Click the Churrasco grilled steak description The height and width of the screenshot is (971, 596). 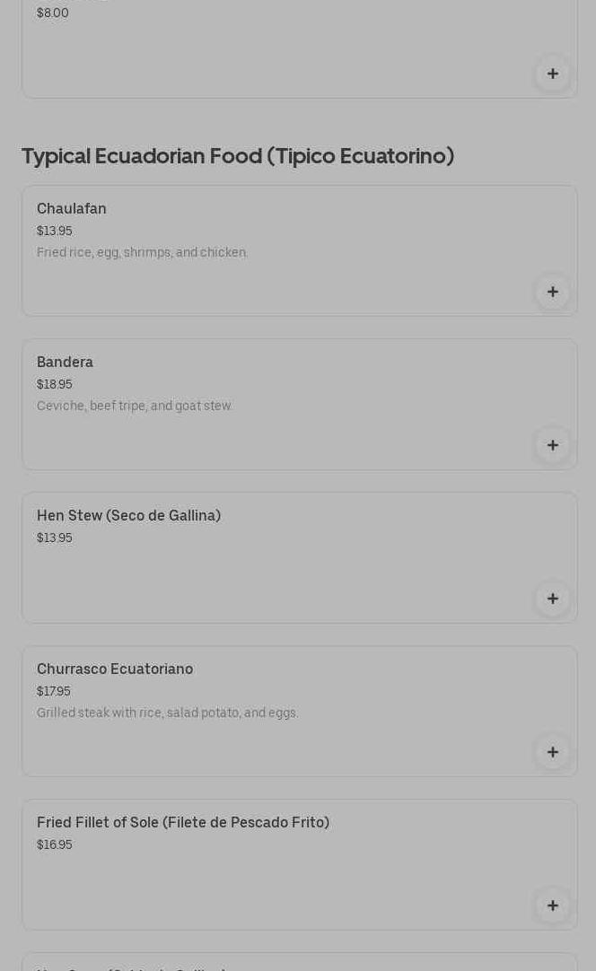pos(167,713)
